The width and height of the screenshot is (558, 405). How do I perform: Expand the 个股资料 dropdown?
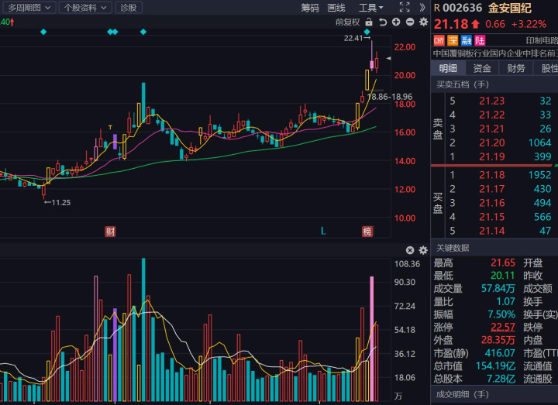(84, 7)
